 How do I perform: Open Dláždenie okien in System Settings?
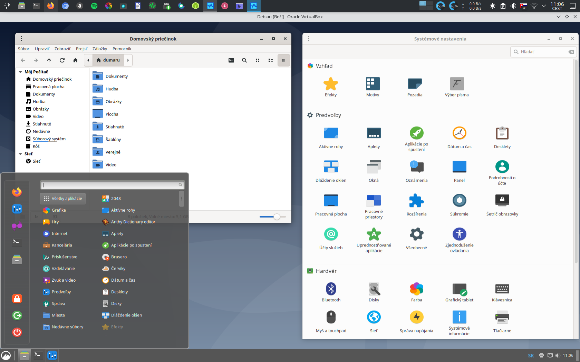pyautogui.click(x=331, y=171)
